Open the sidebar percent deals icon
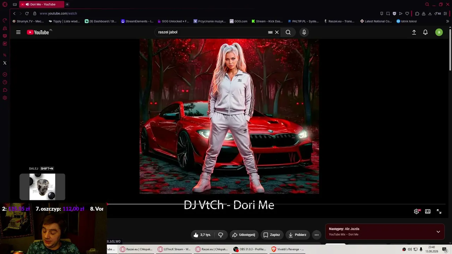 5,55
